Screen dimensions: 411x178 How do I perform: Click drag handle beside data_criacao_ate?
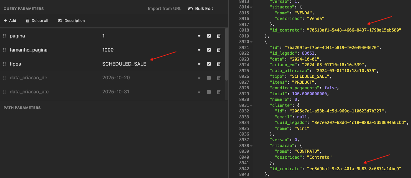pyautogui.click(x=4, y=92)
